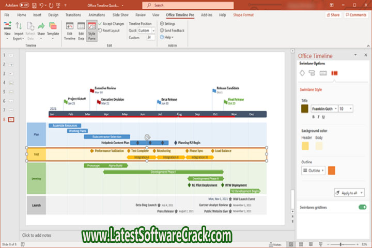Click Reset Layout in ribbon
Image resolution: width=372 pixels, height=248 pixels.
click(x=109, y=30)
